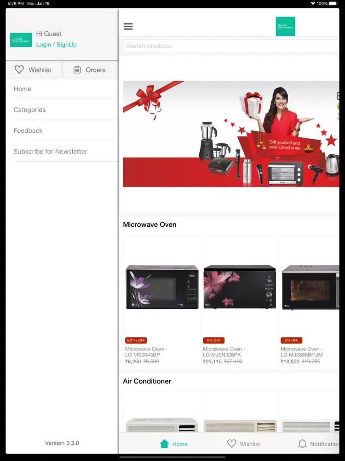Tap the clipboard icon beside Orders

tap(77, 70)
